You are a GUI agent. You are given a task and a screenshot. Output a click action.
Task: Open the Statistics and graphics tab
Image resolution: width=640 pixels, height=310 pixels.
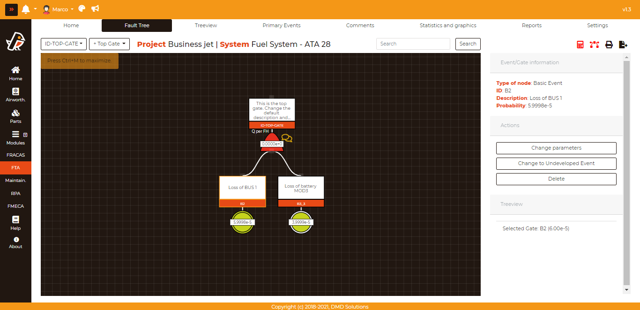tap(448, 25)
